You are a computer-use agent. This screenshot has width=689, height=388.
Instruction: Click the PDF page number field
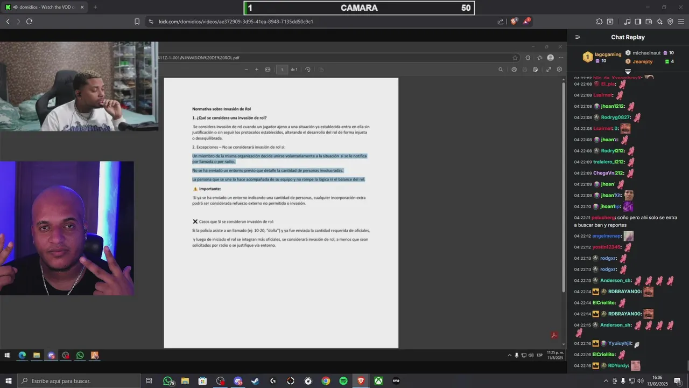pyautogui.click(x=283, y=70)
